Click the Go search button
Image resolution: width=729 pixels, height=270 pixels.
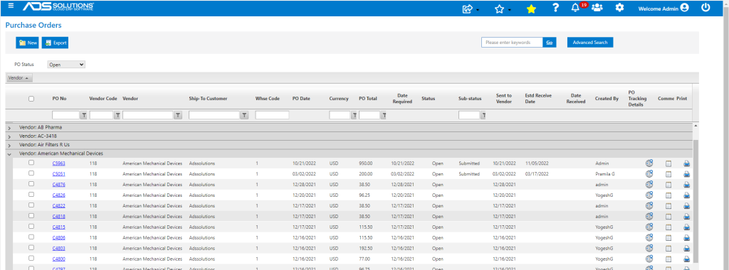tap(549, 42)
